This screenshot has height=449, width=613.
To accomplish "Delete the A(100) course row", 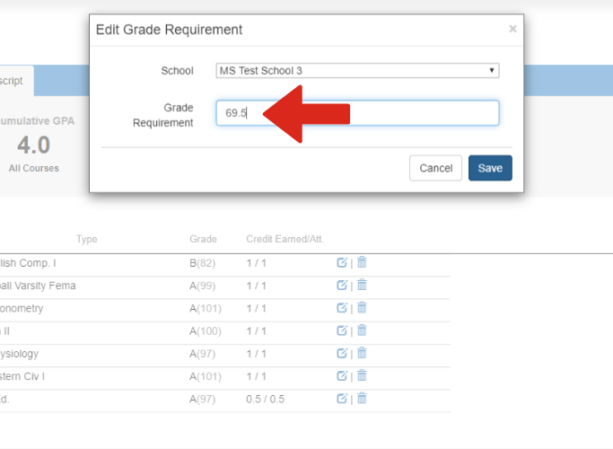I will [x=362, y=330].
